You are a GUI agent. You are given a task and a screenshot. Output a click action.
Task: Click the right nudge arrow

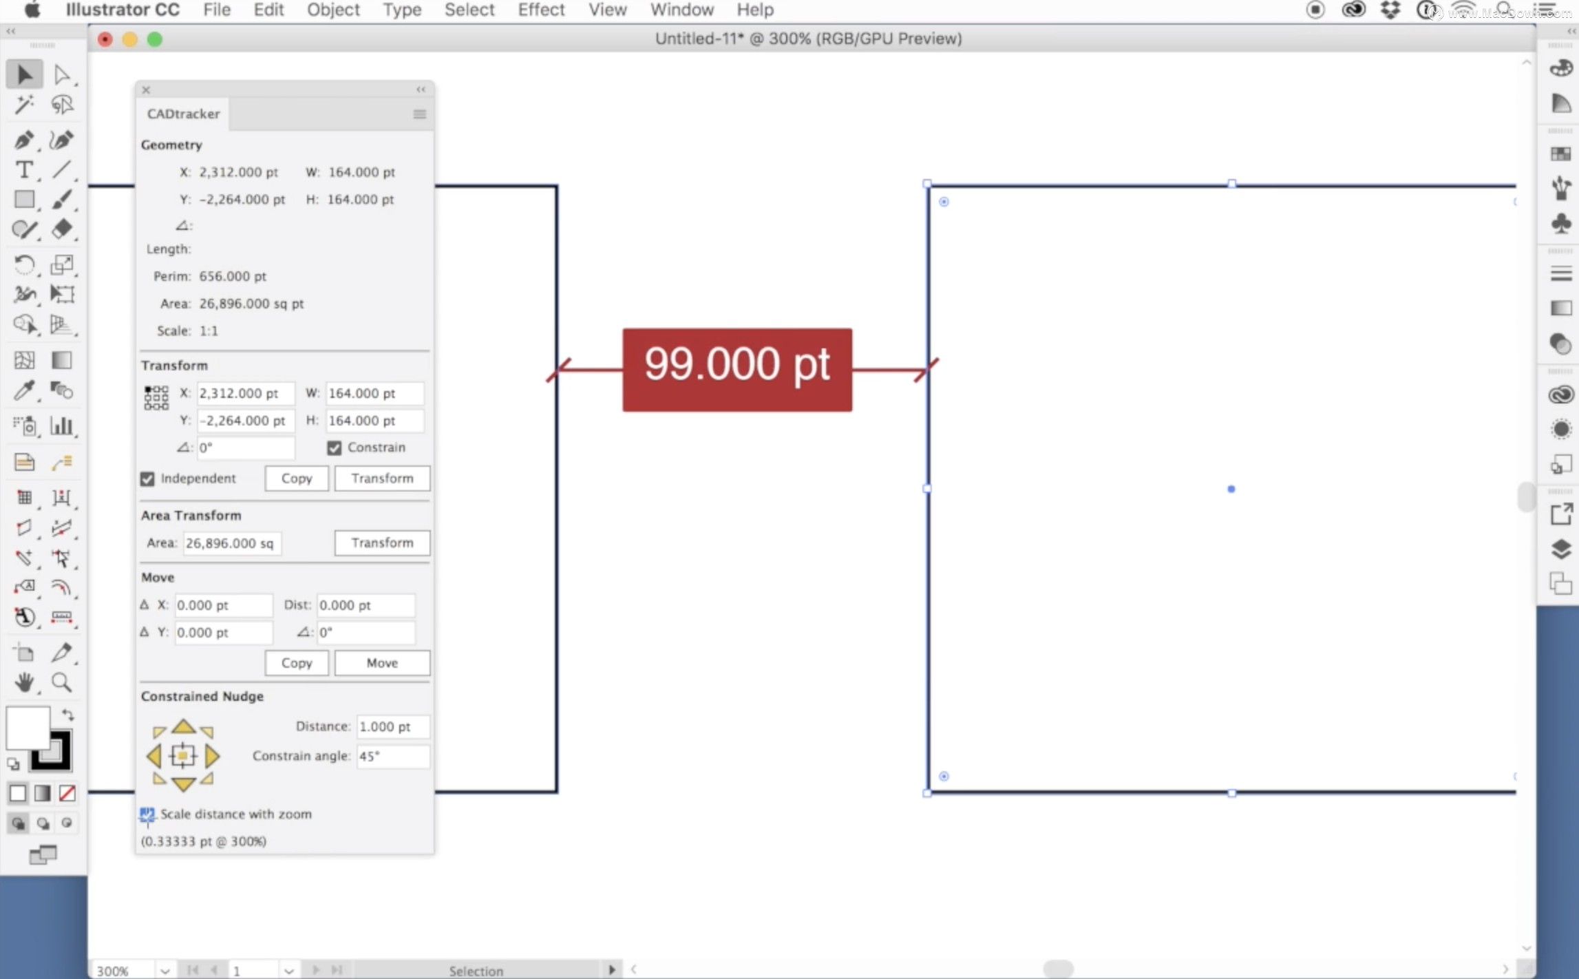pos(213,756)
